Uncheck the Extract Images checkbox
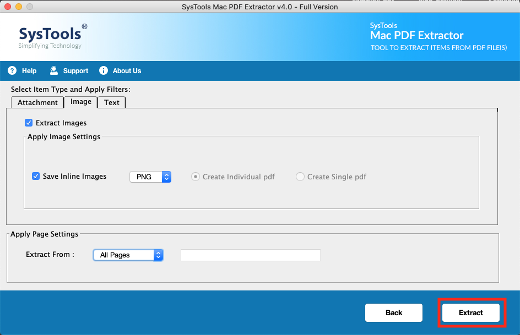The width and height of the screenshot is (520, 335). (29, 123)
